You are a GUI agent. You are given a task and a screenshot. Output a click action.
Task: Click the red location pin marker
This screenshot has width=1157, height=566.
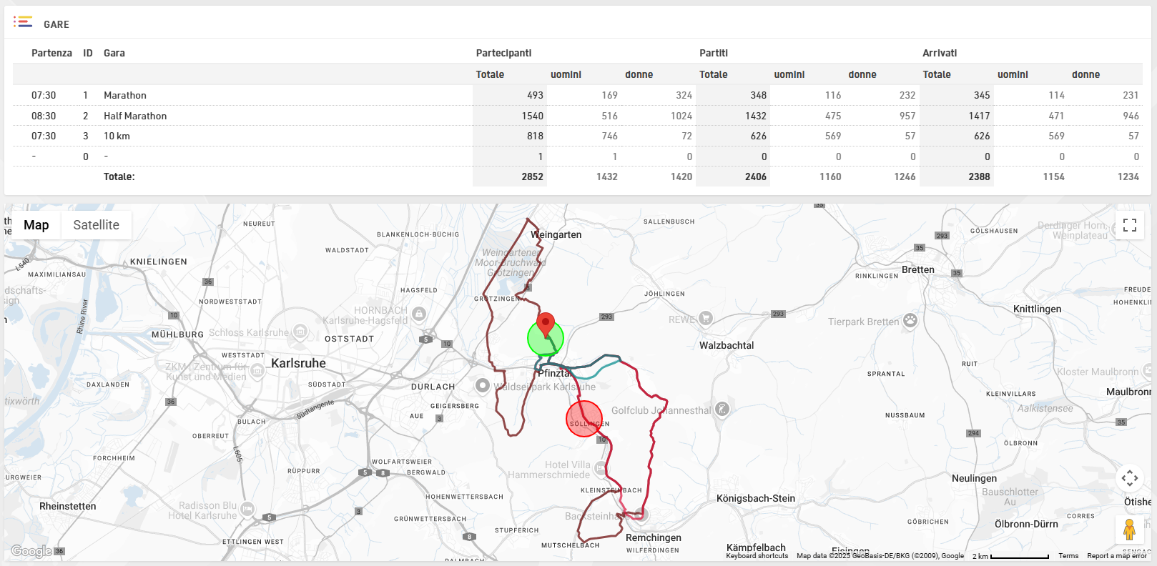click(546, 324)
